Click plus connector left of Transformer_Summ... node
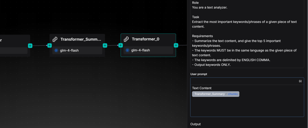Viewport: 308px width, 128px height. pos(50,46)
